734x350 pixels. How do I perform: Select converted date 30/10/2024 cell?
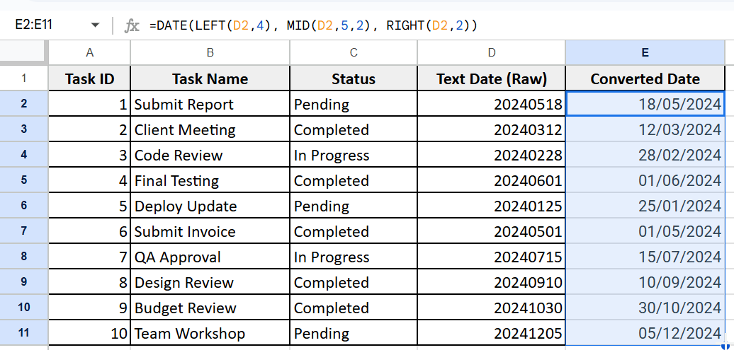click(645, 308)
